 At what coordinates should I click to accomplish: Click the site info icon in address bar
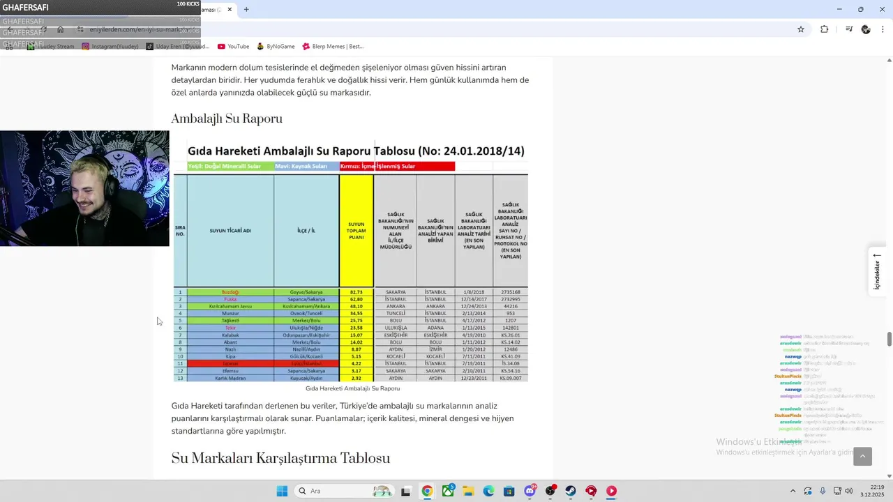(80, 29)
